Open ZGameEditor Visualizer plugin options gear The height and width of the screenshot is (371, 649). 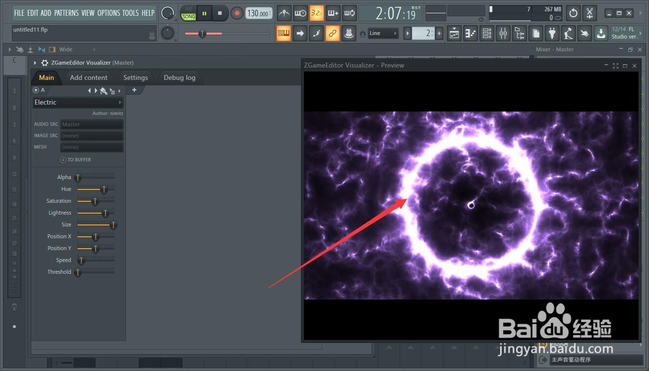[44, 63]
